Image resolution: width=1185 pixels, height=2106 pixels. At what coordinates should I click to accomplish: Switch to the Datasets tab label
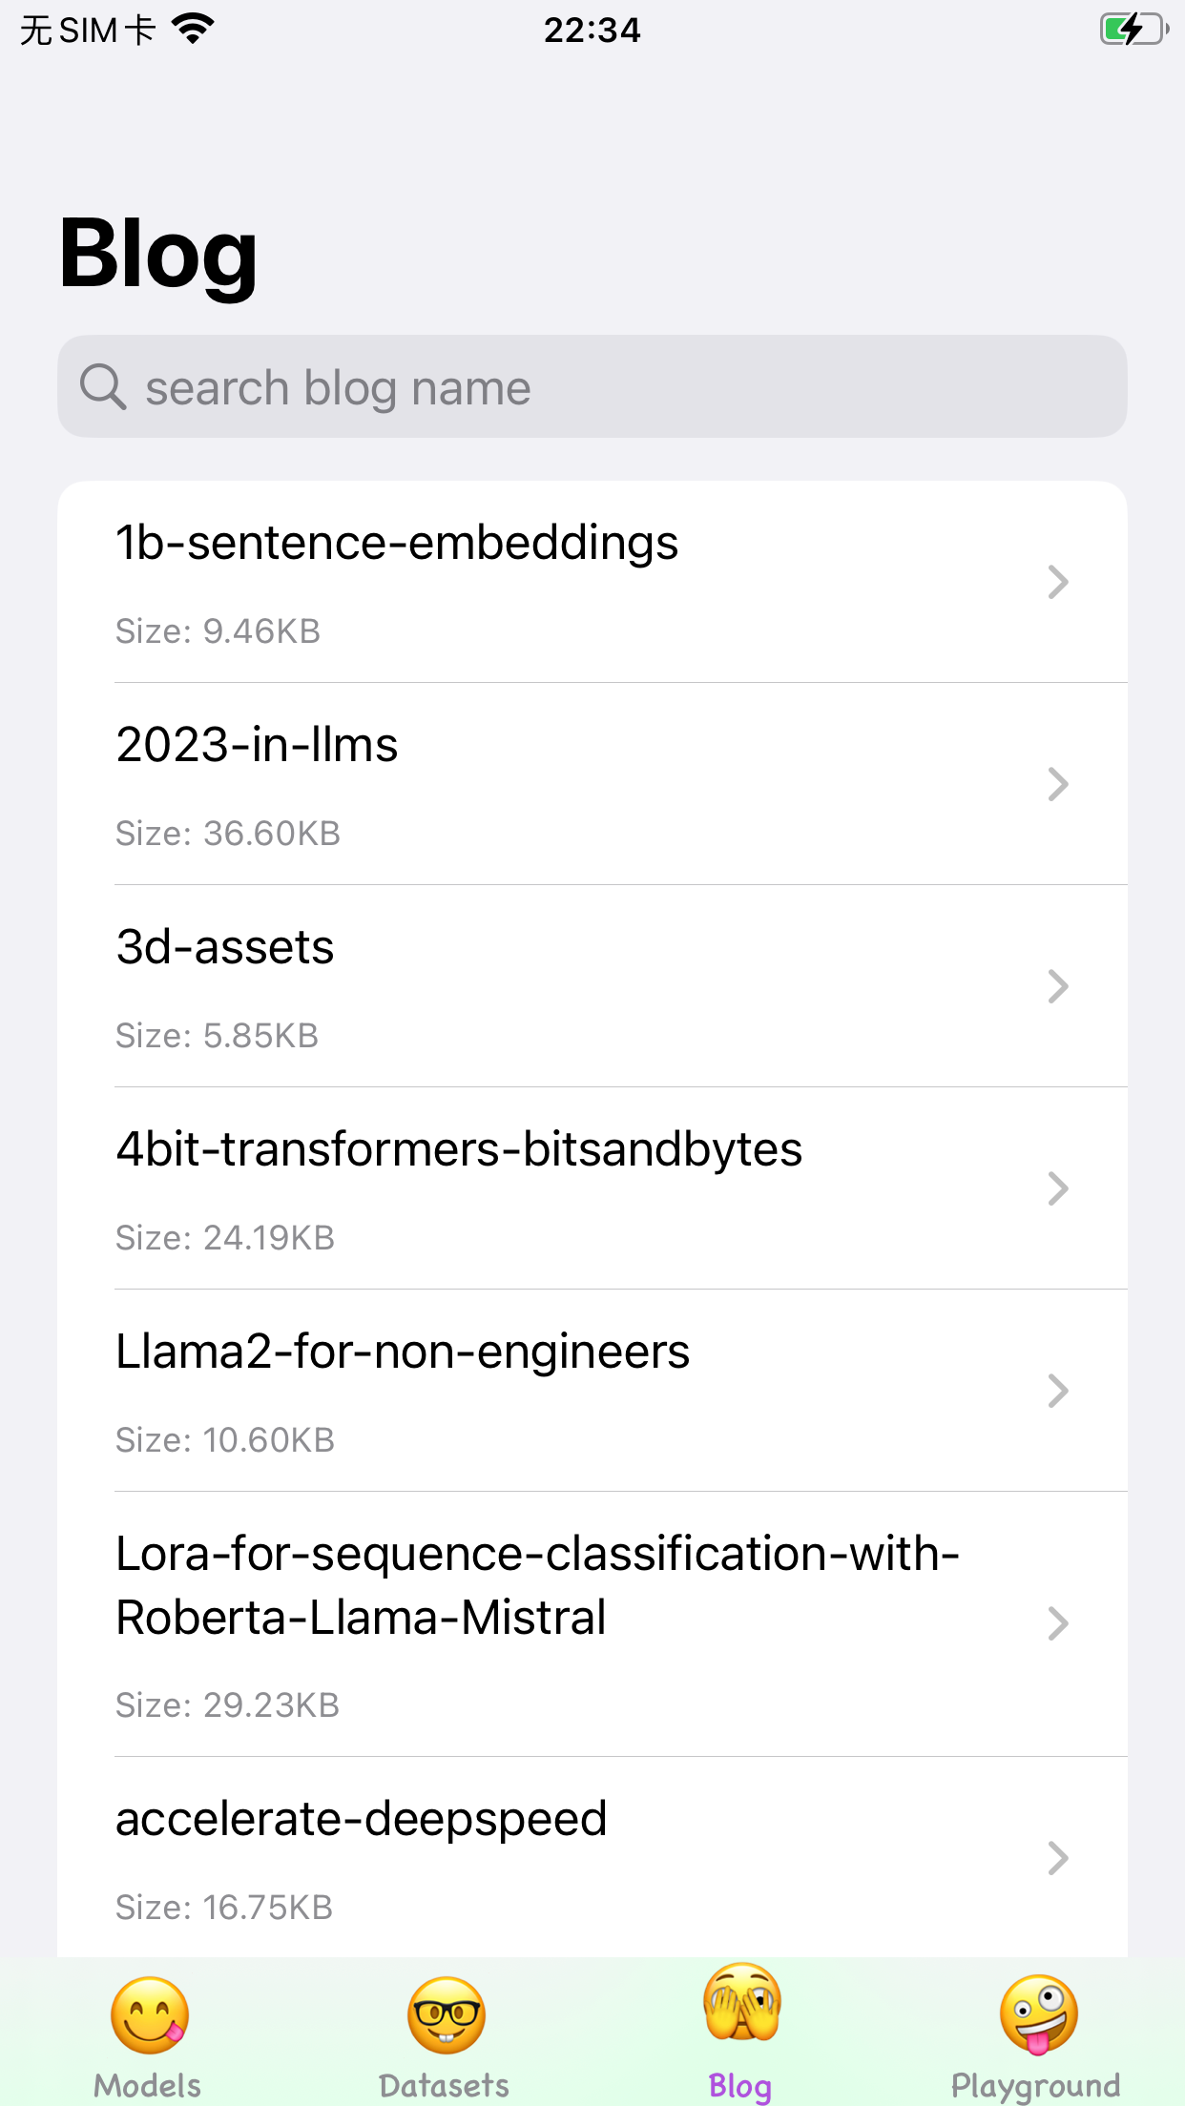pyautogui.click(x=445, y=2085)
